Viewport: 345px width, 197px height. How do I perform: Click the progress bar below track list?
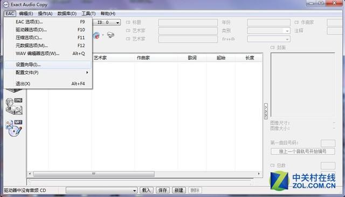tap(140, 181)
